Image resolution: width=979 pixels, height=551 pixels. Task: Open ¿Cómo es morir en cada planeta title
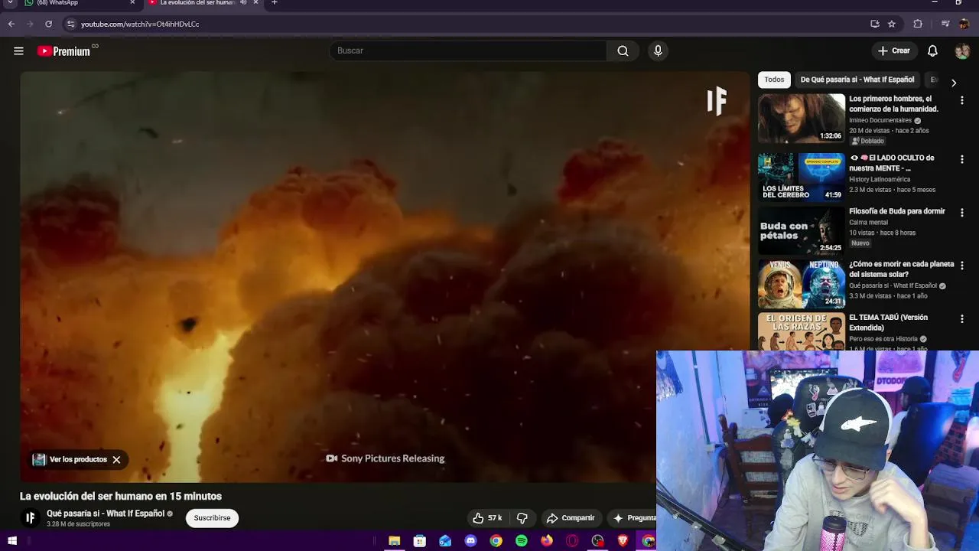click(901, 269)
